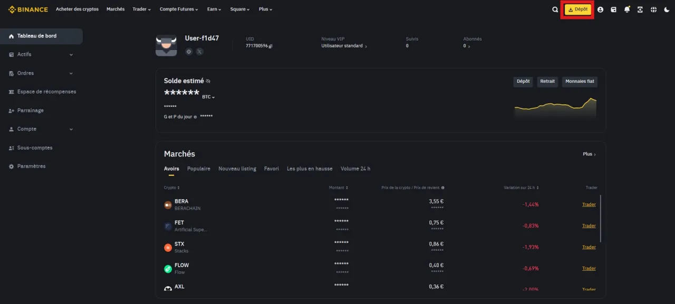
Task: Open the wallet icon next to profile
Action: coord(613,9)
